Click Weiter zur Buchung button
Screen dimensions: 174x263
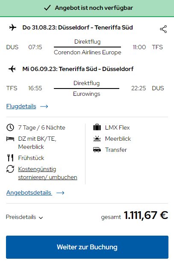pos(87,247)
